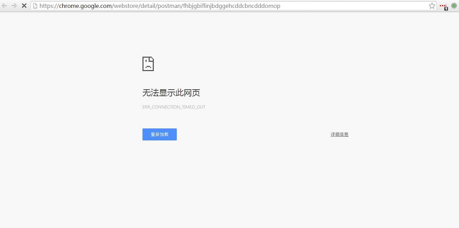Open site information from the page icon
Image resolution: width=459 pixels, height=228 pixels.
(x=36, y=5)
